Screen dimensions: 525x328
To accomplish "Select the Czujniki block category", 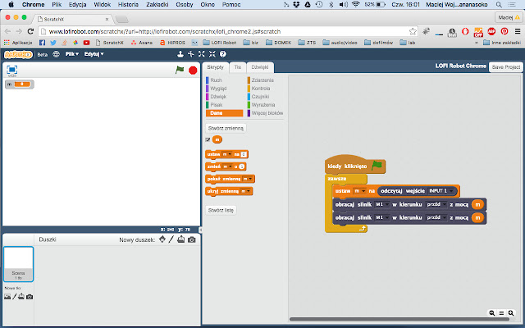I will click(x=260, y=97).
